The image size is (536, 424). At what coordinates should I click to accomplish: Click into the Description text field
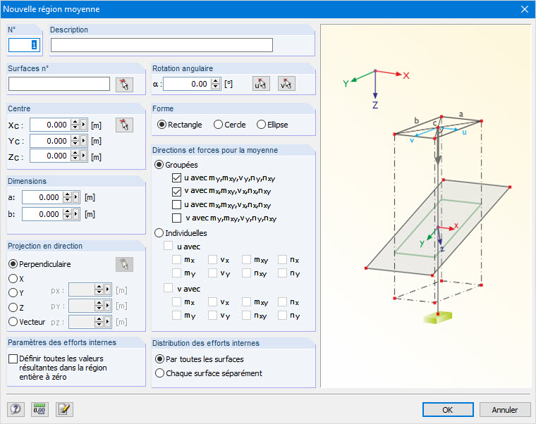pos(162,45)
